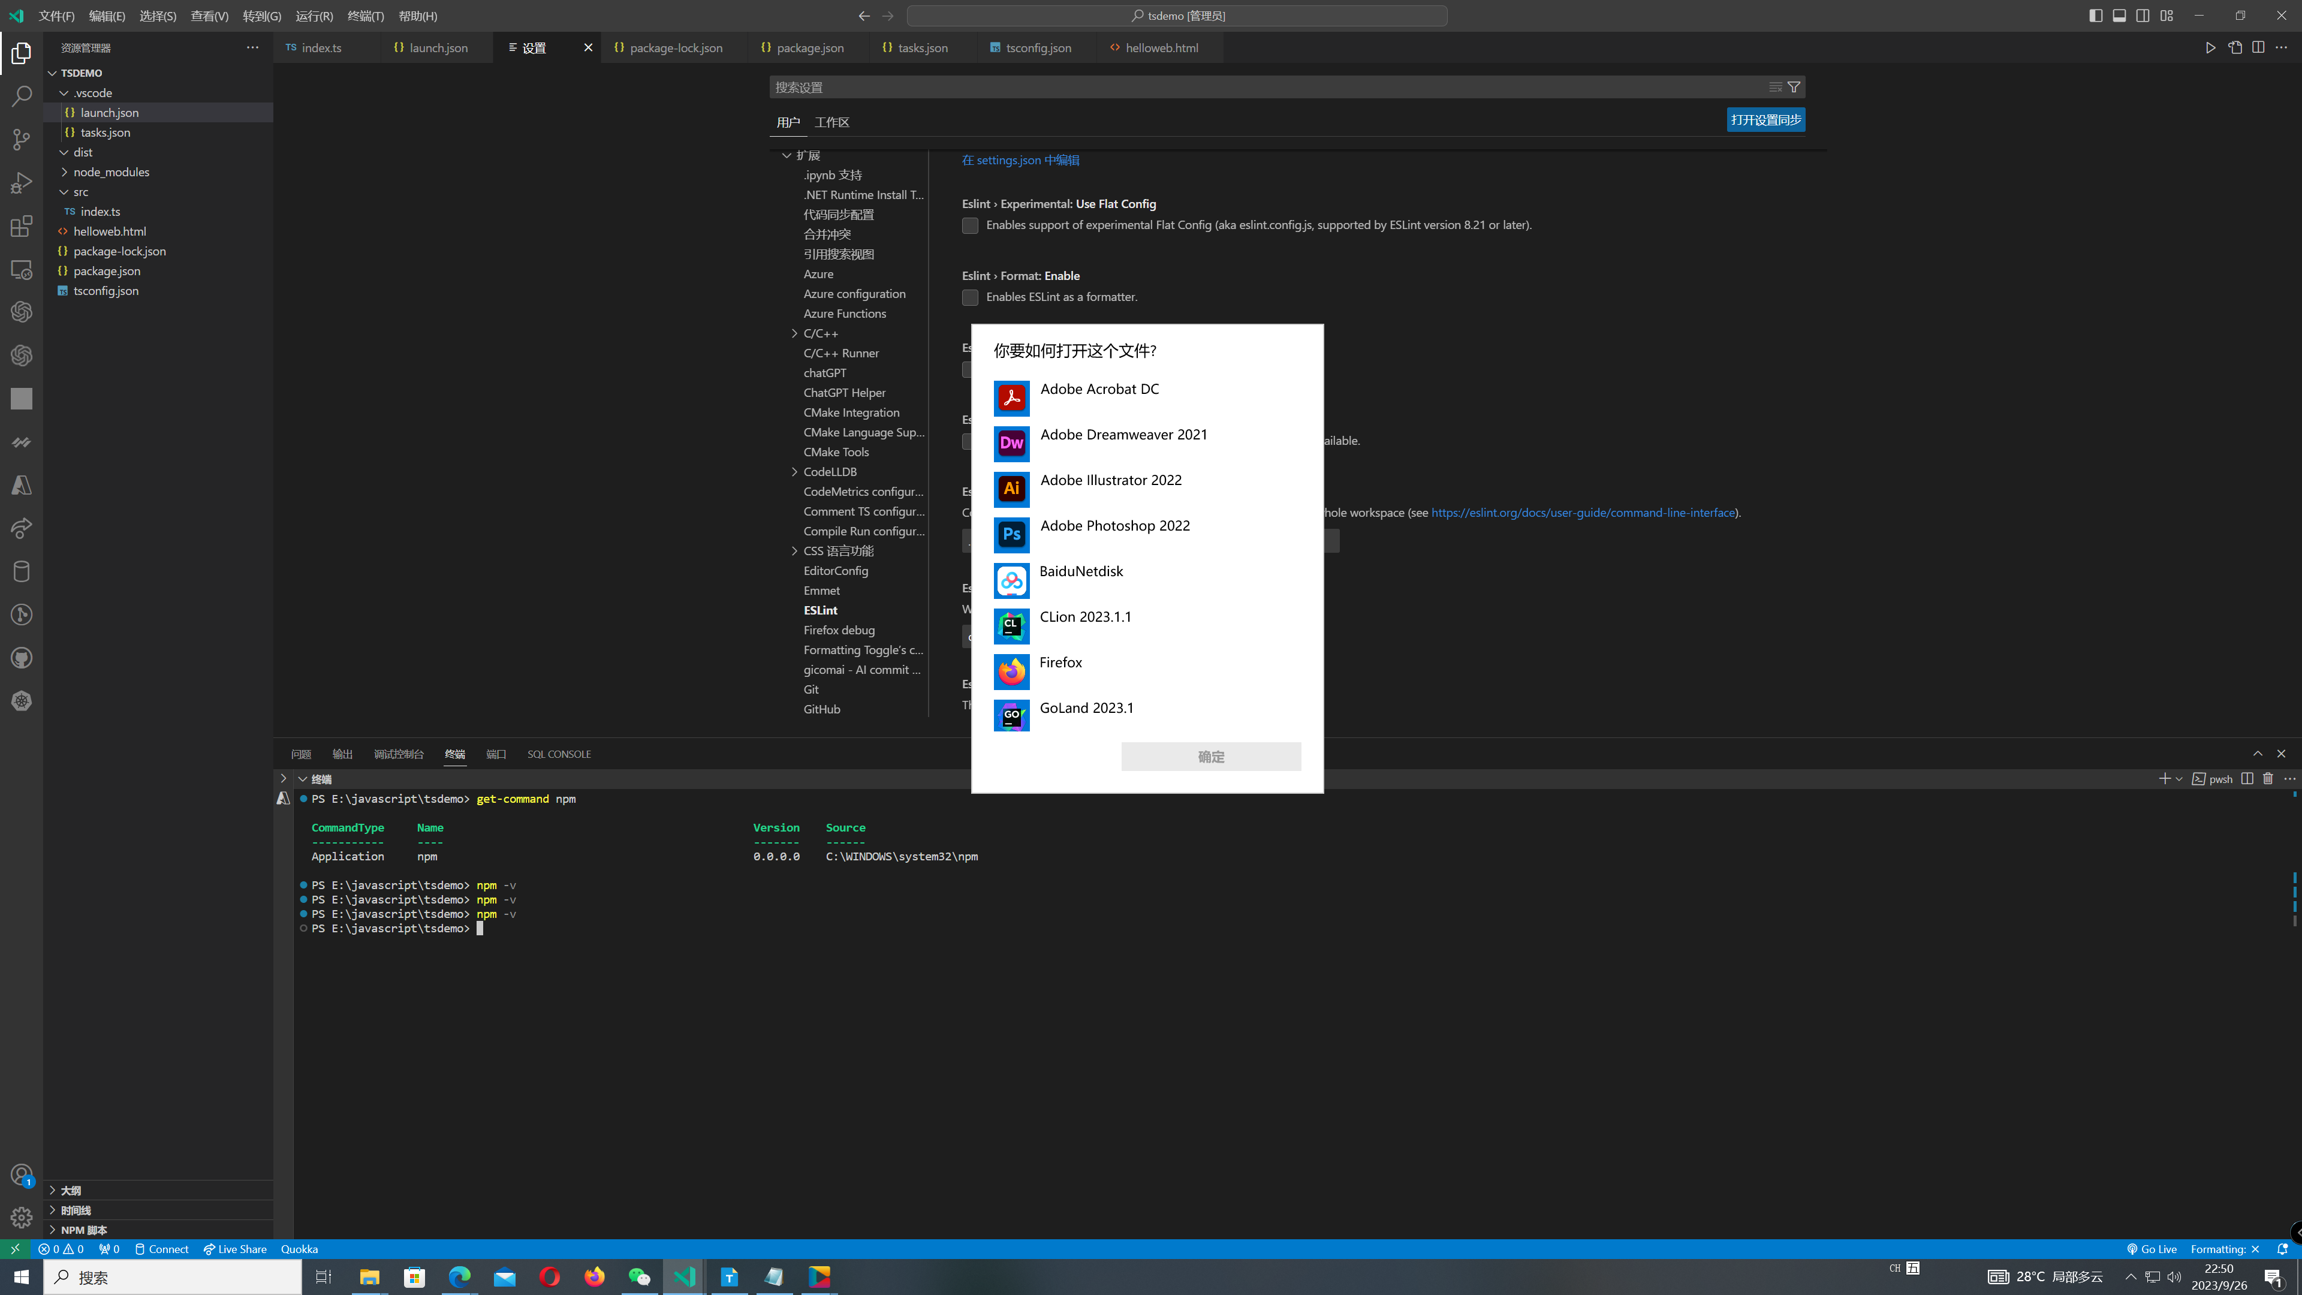This screenshot has height=1295, width=2302.
Task: Open the Search view in activity bar
Action: point(22,96)
